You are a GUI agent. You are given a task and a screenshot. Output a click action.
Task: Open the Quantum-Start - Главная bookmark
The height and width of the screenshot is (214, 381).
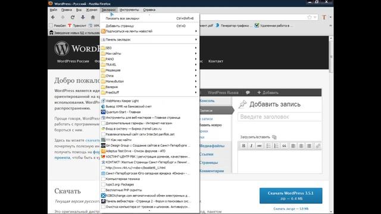tap(149, 112)
